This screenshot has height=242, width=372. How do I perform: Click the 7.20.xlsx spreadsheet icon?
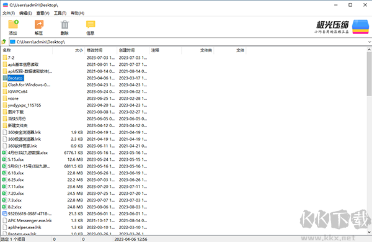tap(4, 194)
